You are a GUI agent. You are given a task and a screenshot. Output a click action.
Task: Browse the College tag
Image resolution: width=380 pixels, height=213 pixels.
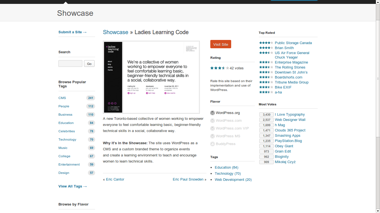point(64,156)
